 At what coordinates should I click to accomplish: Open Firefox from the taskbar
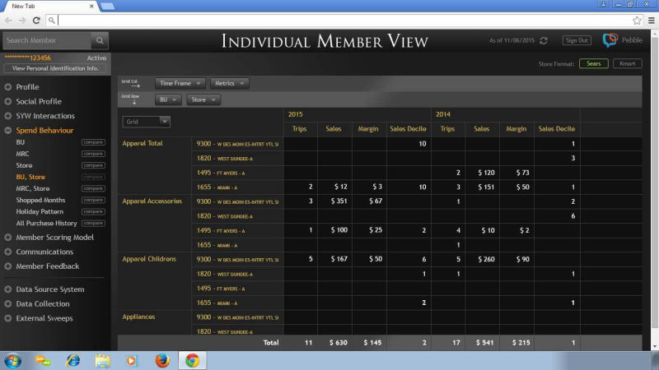[161, 360]
